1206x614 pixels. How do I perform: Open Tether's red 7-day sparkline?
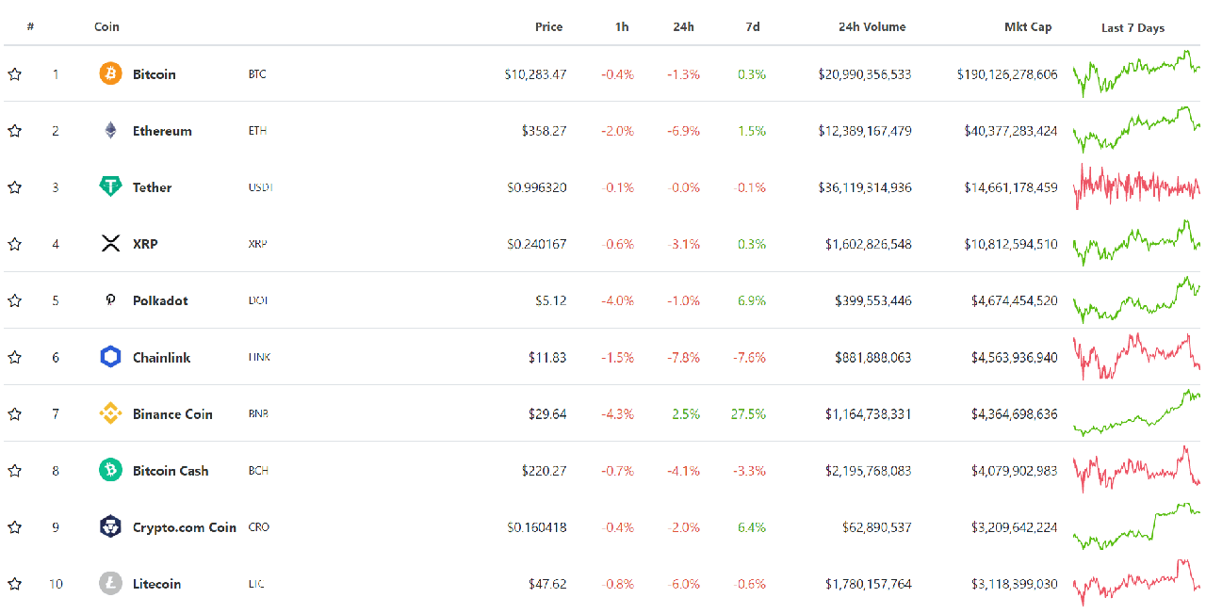1136,186
